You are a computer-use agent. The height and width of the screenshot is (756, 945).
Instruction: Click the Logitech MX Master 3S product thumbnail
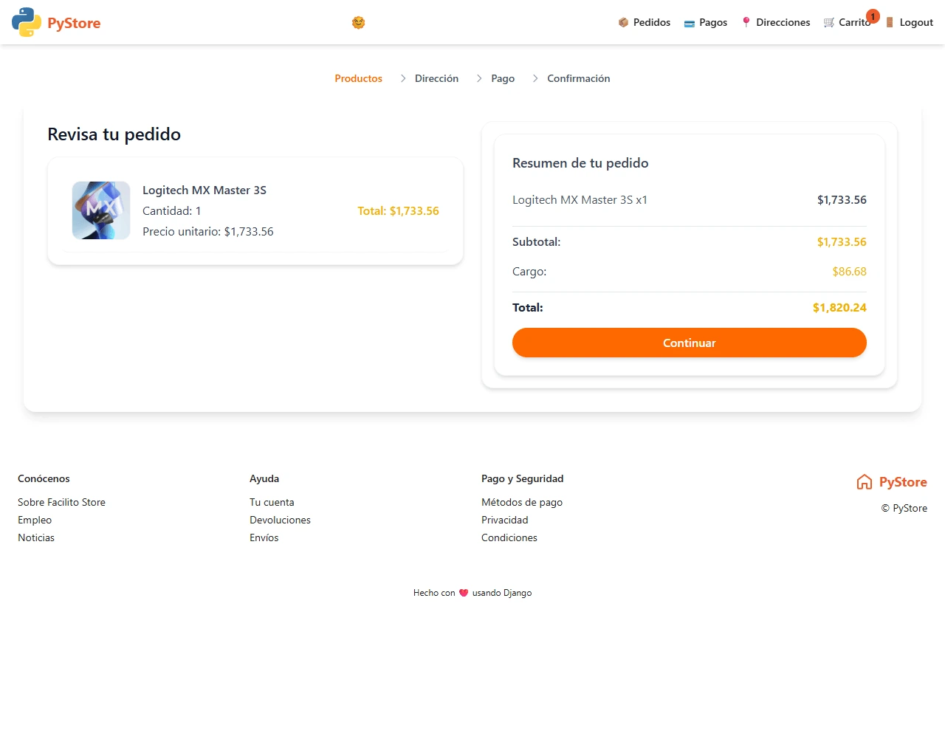click(x=101, y=210)
